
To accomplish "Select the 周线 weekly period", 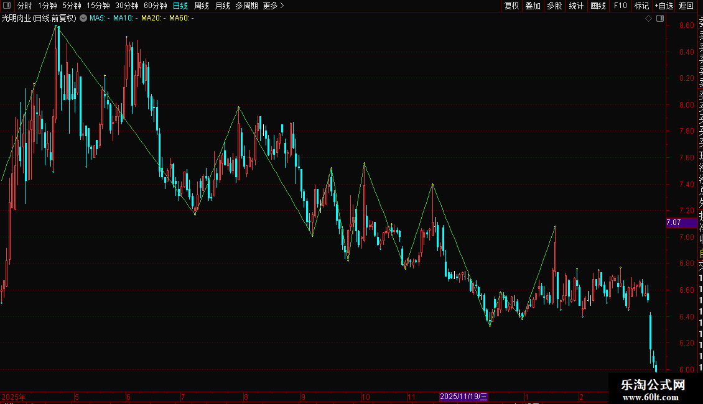I will pyautogui.click(x=202, y=6).
